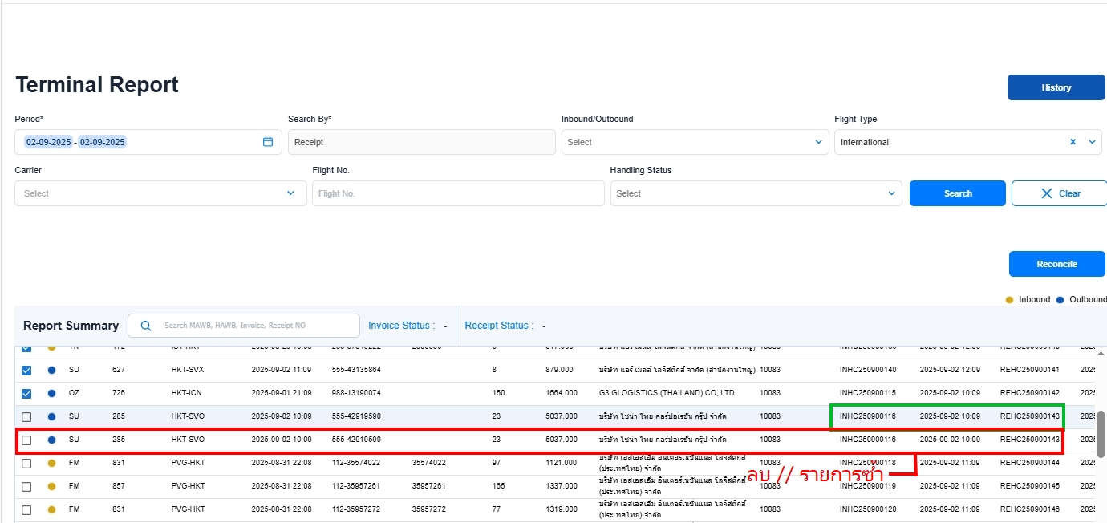Open the calendar picker in Period field

268,142
